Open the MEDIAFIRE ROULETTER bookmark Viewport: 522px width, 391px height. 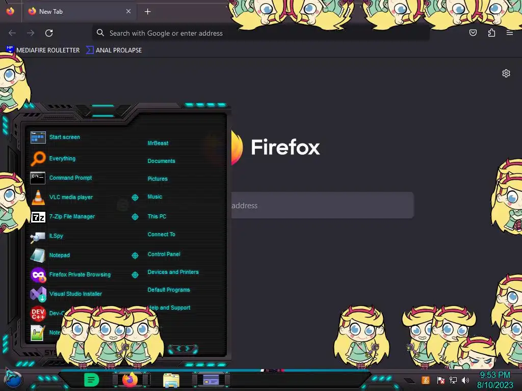tap(43, 50)
